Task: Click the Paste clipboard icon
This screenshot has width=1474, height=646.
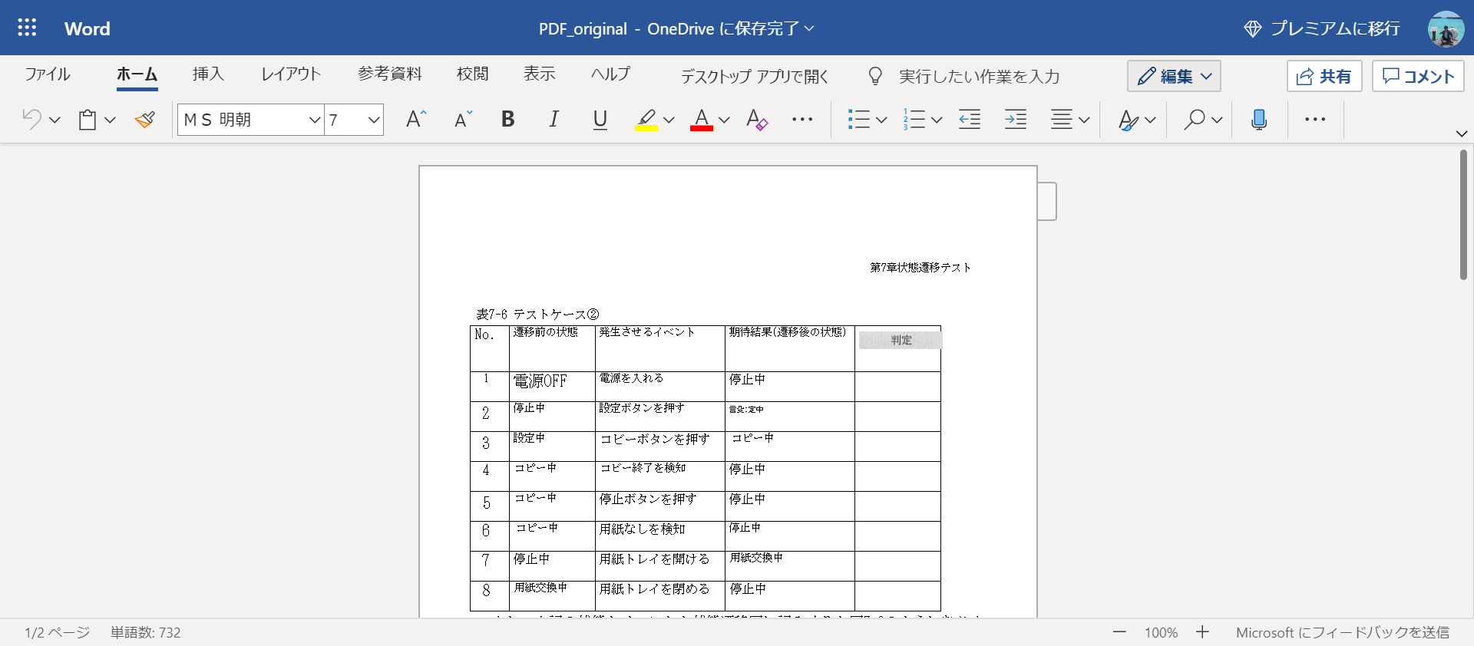Action: coord(88,120)
